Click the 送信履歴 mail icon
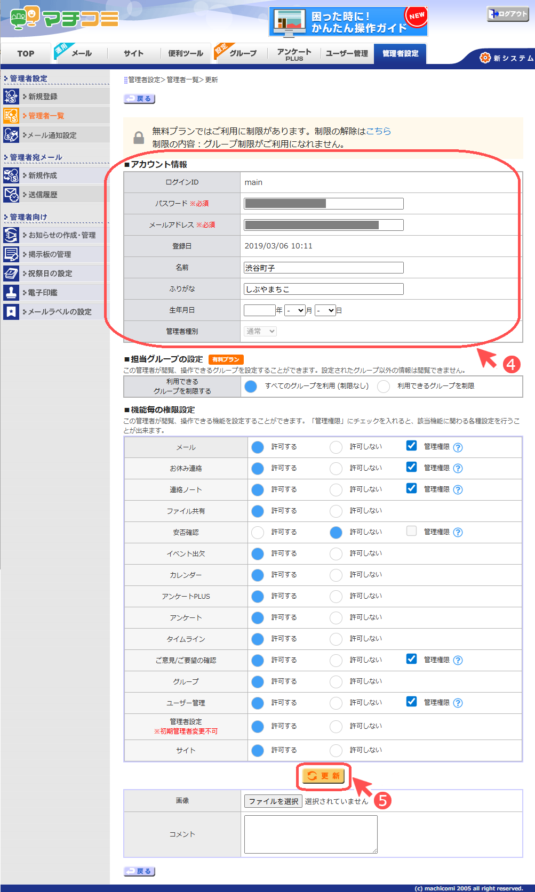Image resolution: width=535 pixels, height=892 pixels. click(x=11, y=195)
